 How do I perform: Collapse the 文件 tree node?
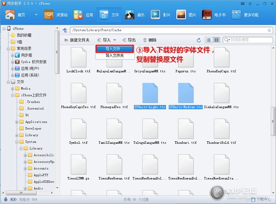[x=8, y=82]
